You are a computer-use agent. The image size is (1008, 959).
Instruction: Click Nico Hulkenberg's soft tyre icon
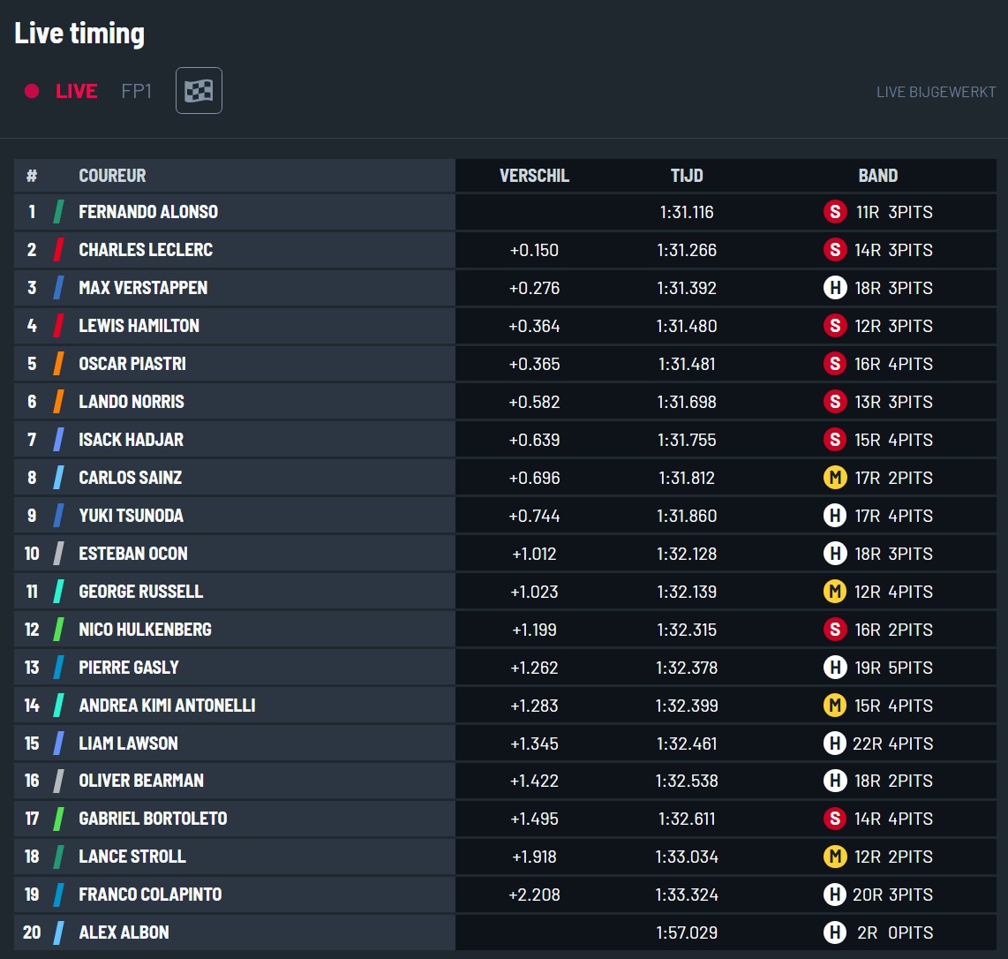tap(834, 629)
